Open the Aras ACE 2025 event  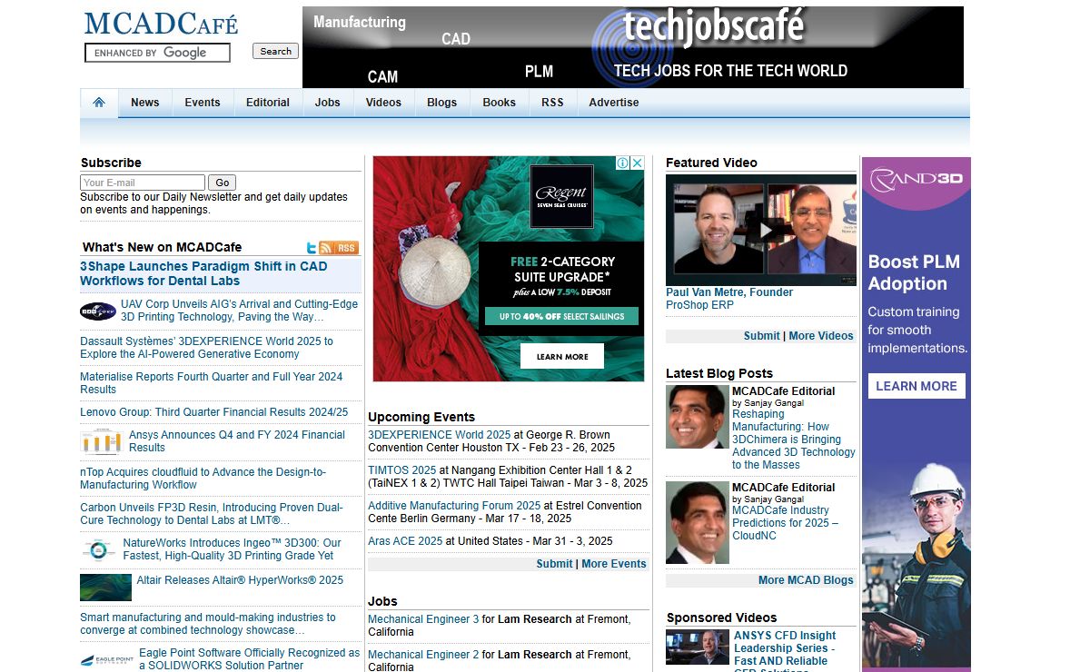pos(405,541)
